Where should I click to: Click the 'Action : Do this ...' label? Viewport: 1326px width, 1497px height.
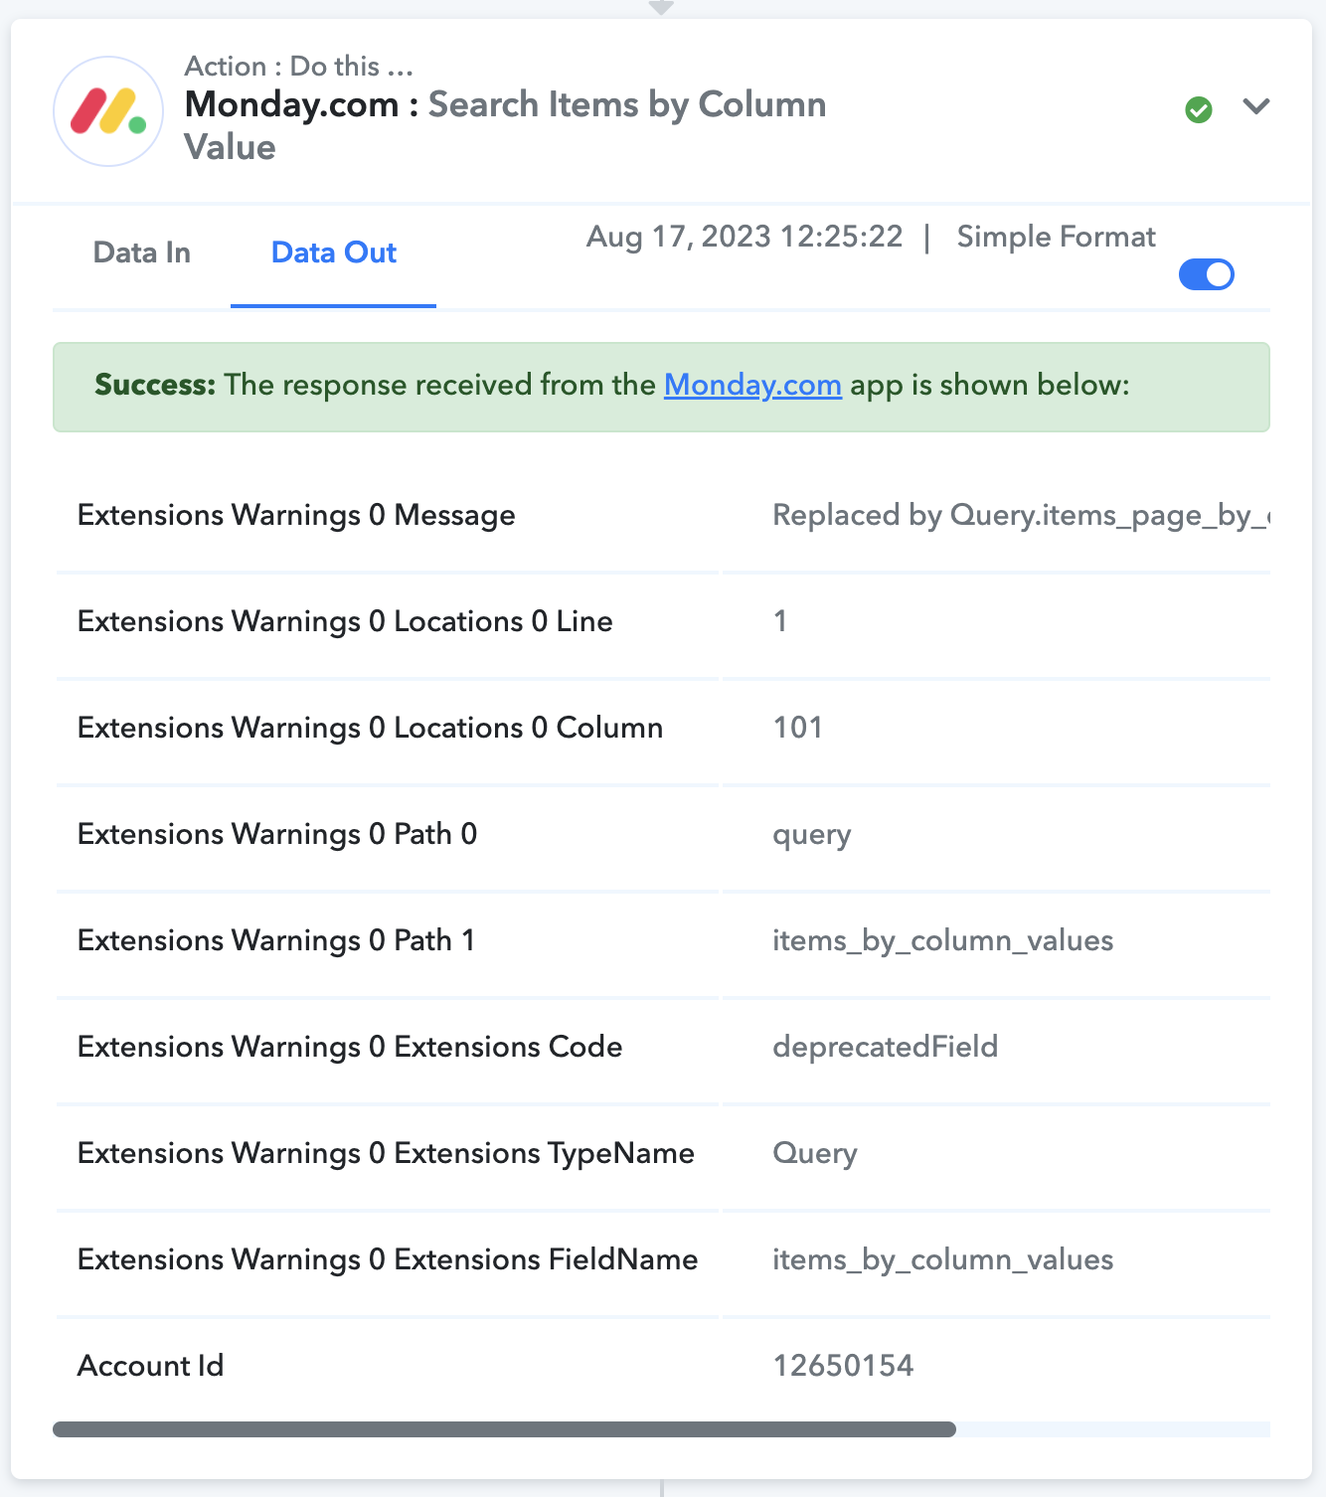[299, 66]
